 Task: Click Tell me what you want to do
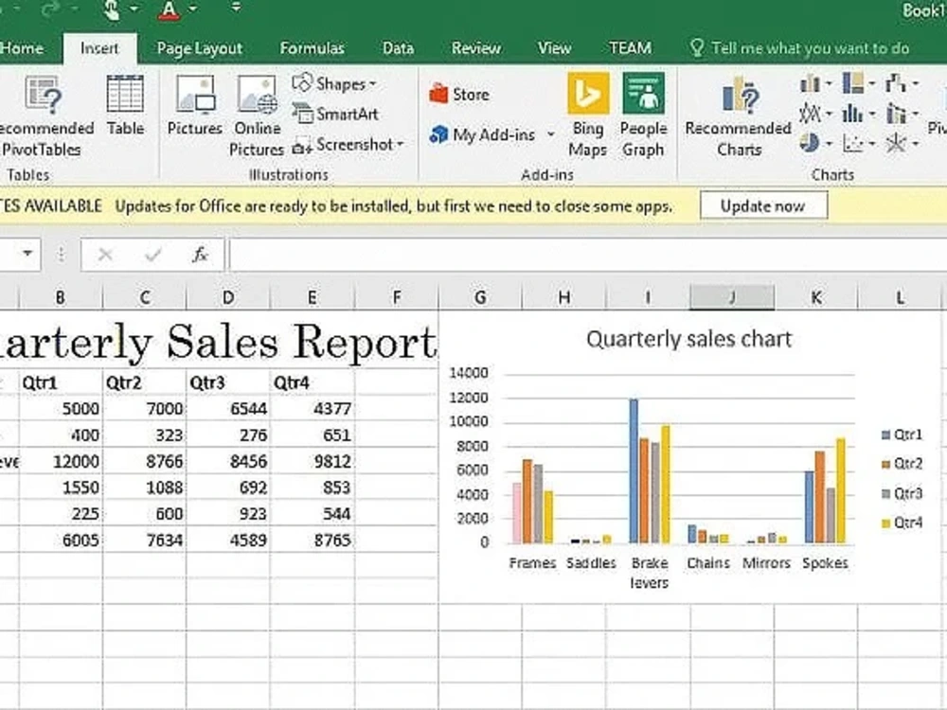(799, 48)
